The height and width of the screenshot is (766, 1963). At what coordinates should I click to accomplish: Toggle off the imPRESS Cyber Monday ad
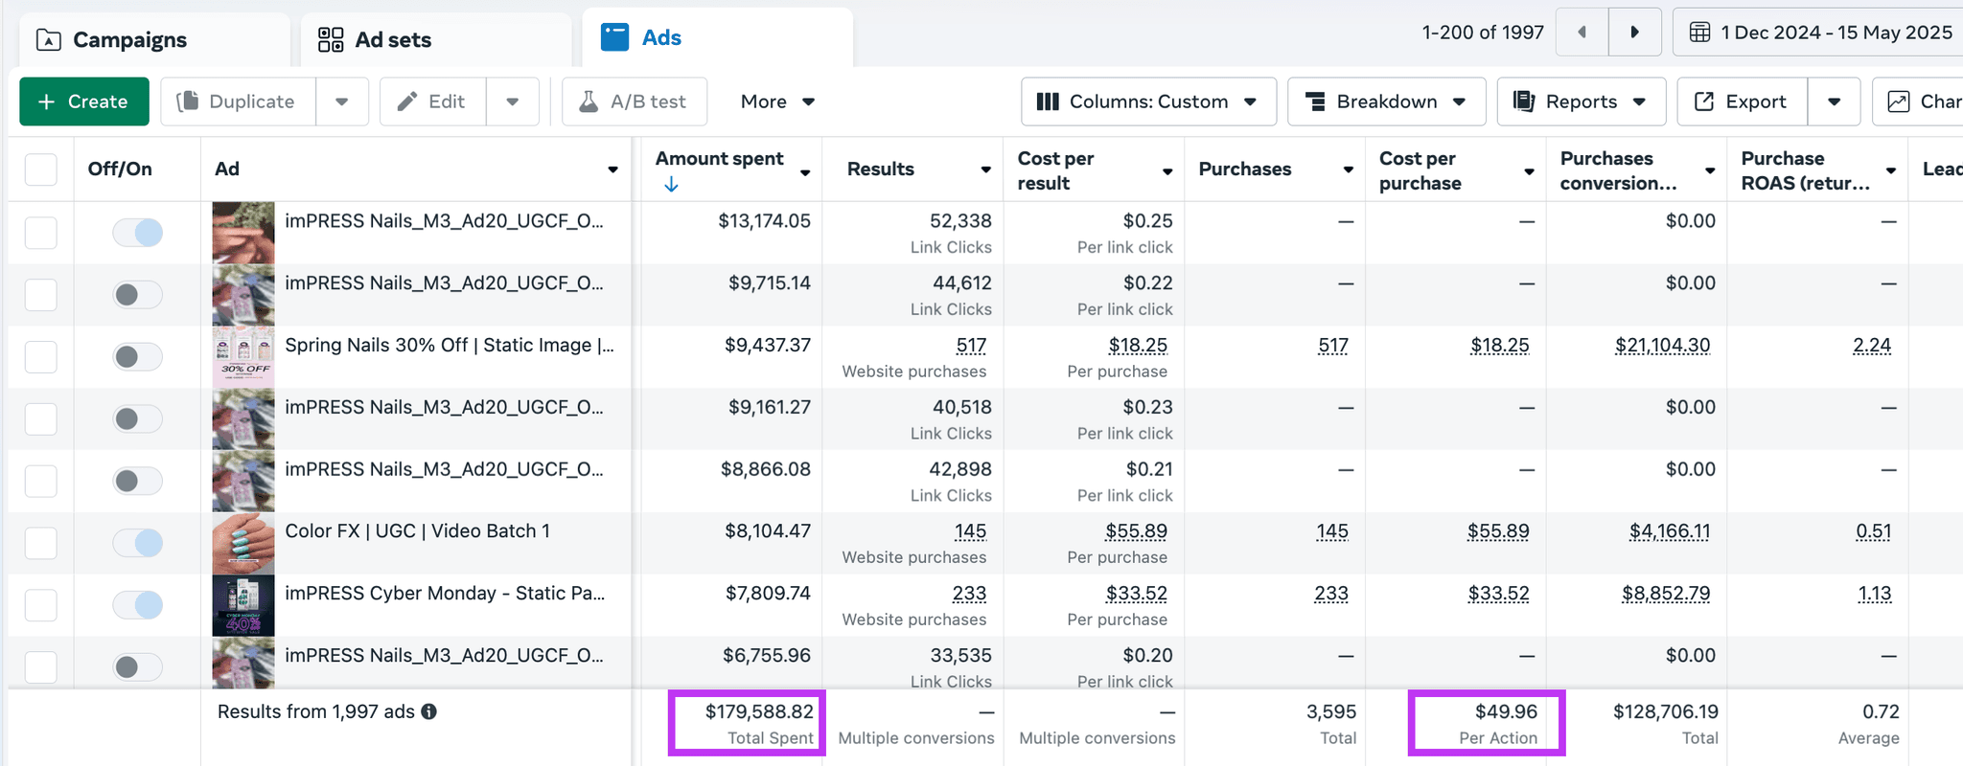[137, 604]
